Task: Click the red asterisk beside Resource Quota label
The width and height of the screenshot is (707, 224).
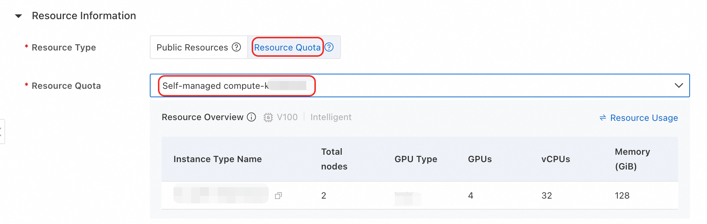Action: point(26,85)
